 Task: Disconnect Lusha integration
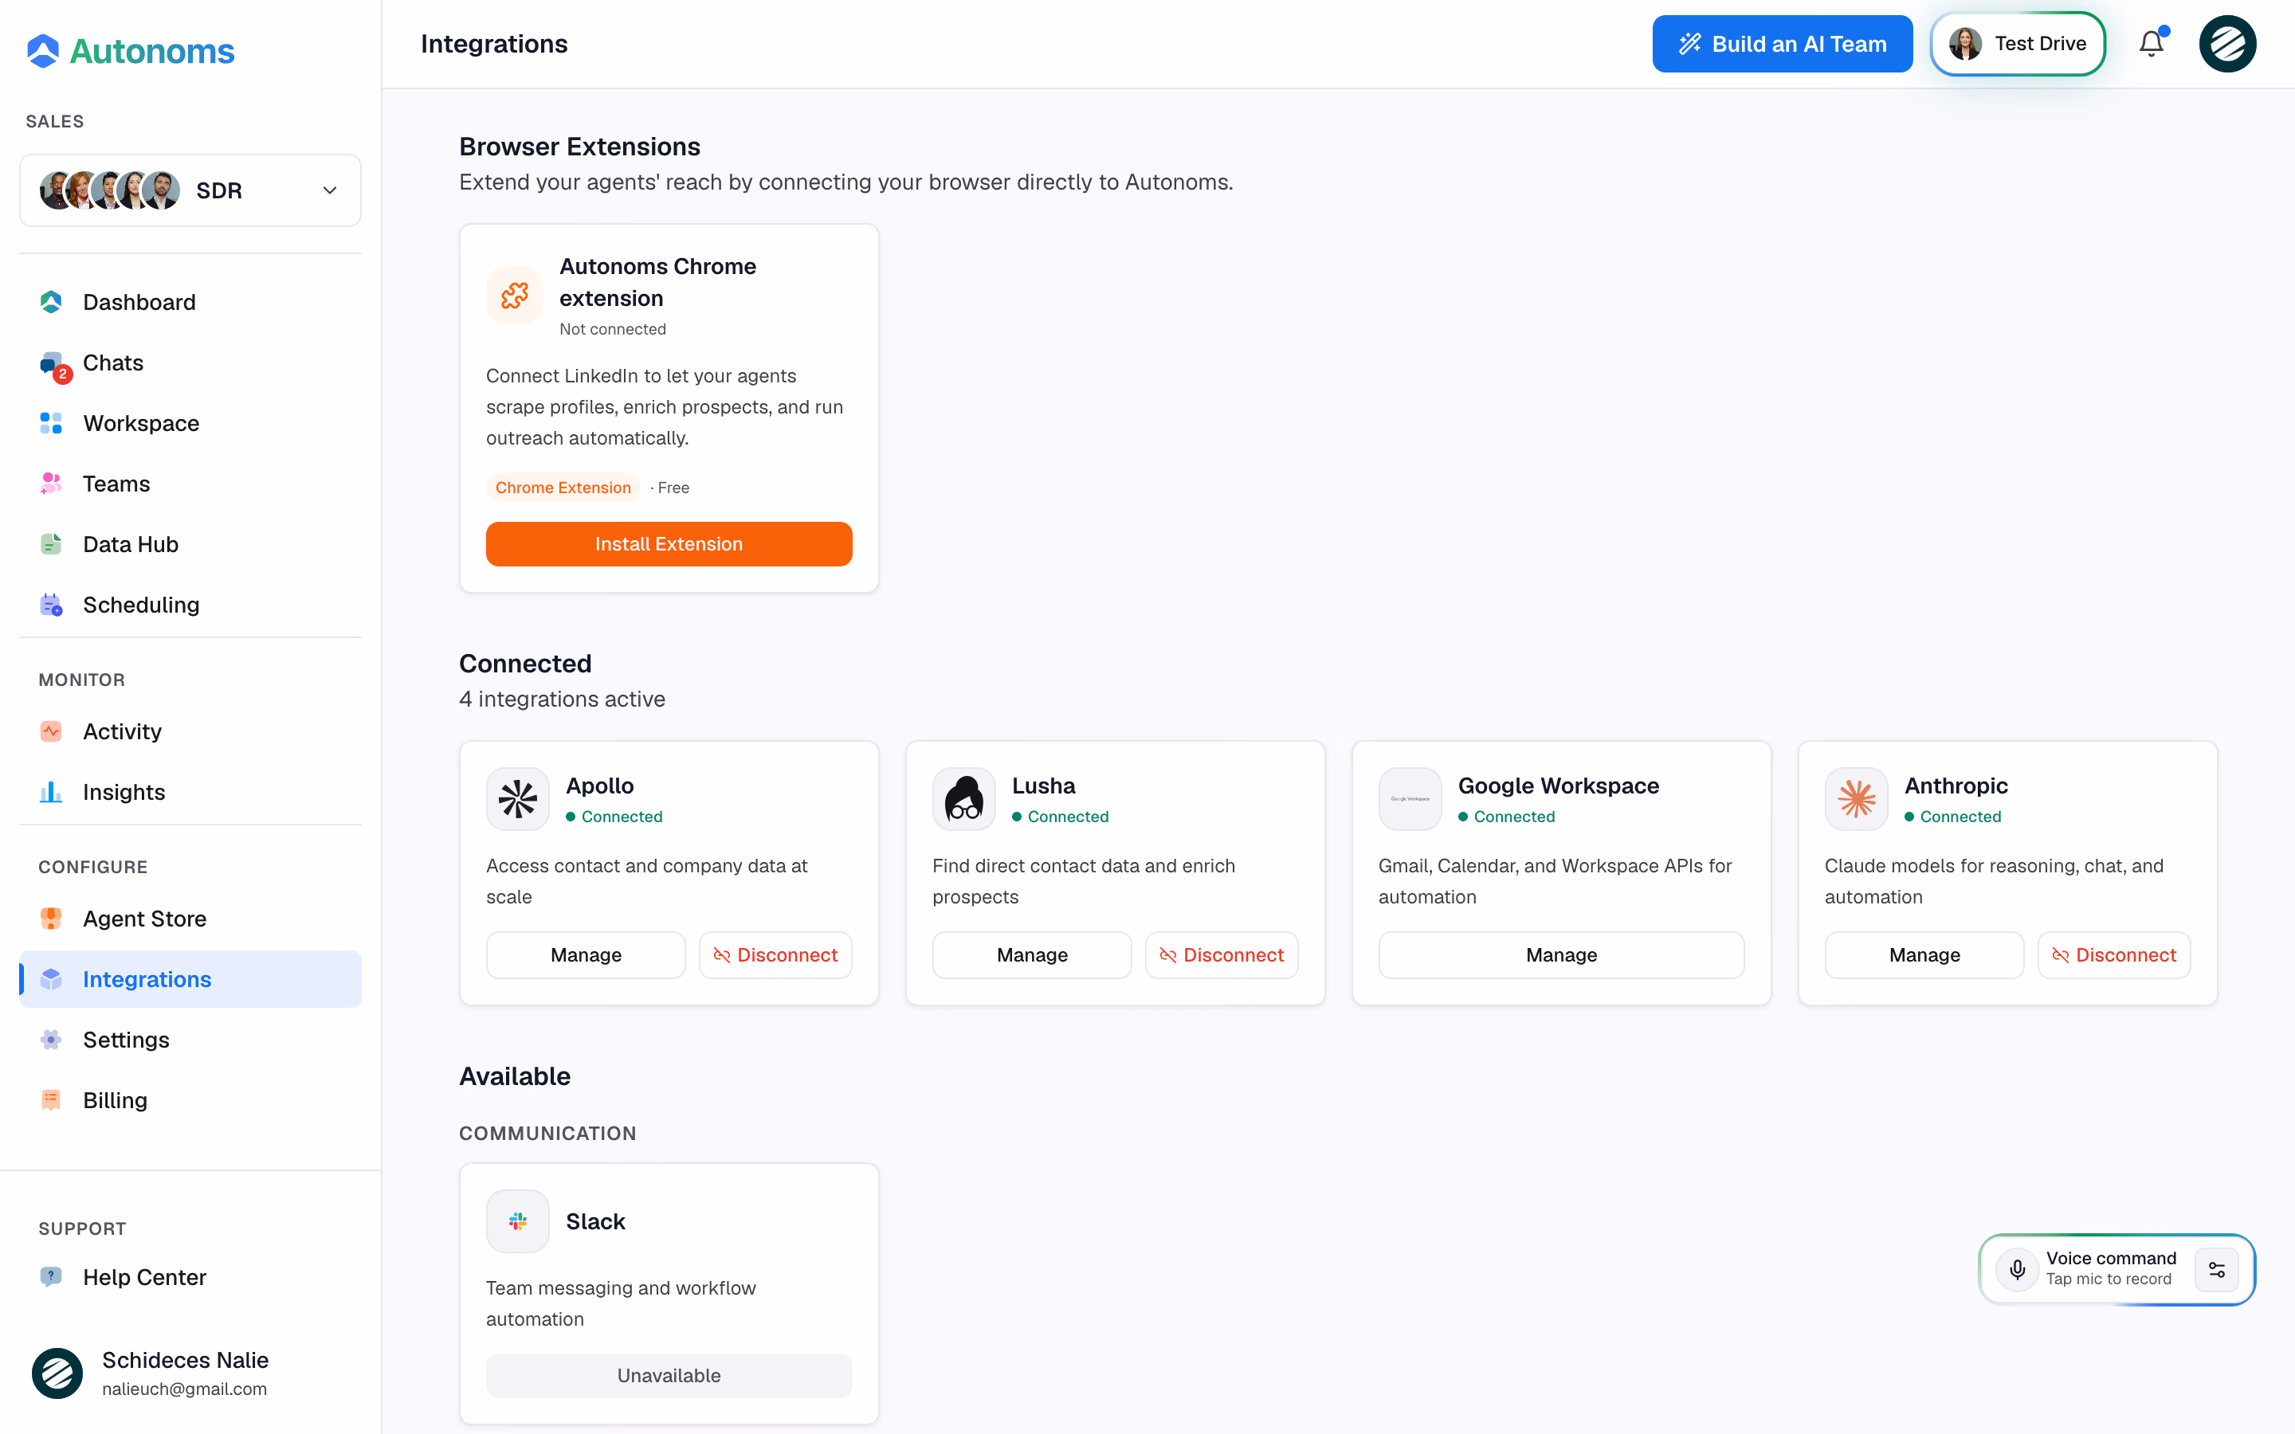(1222, 955)
